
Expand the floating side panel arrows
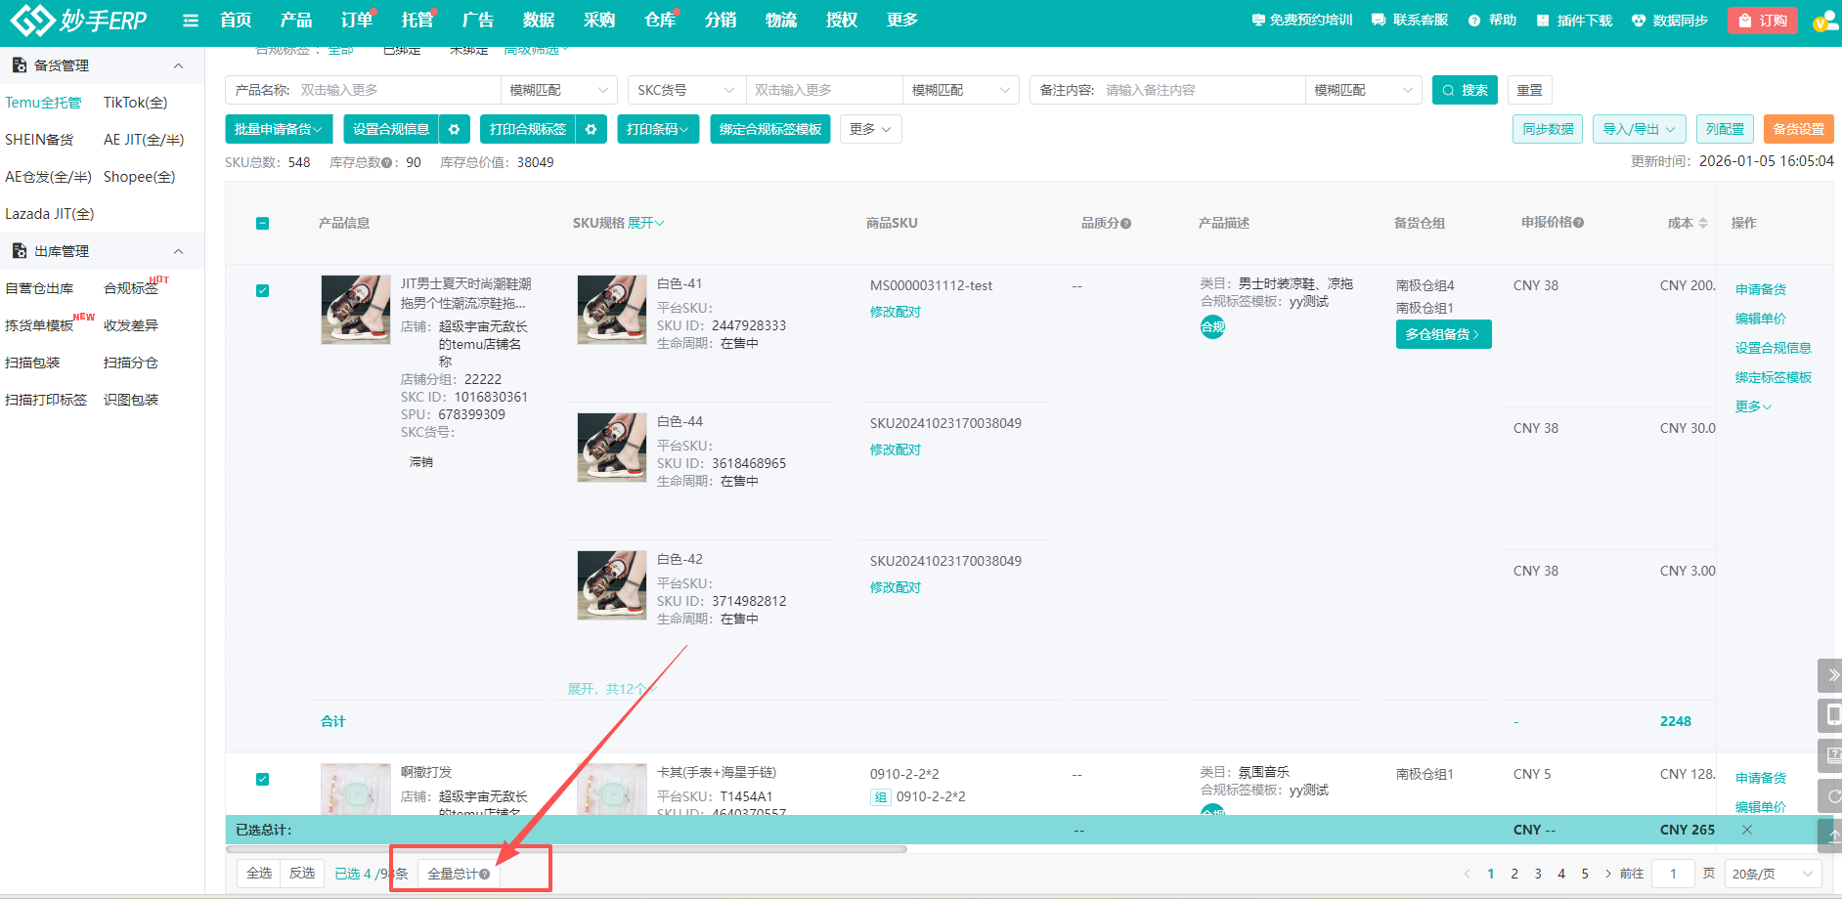(1830, 675)
